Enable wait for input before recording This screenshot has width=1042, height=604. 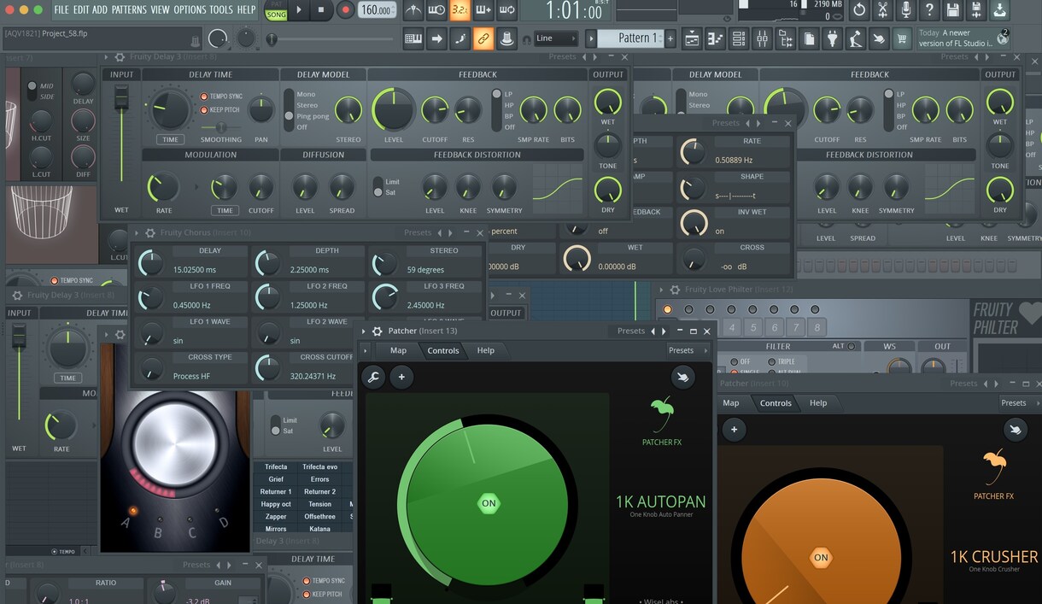pyautogui.click(x=436, y=10)
